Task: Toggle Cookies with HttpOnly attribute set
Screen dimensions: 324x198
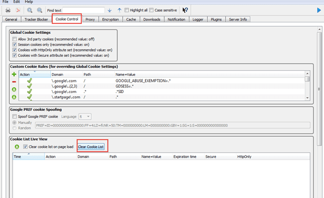Action: coord(14,50)
